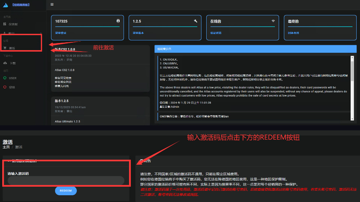Screen dimensions: 360x202
Task: Click the cloud download icon in sidebar
Action: (x=5, y=63)
